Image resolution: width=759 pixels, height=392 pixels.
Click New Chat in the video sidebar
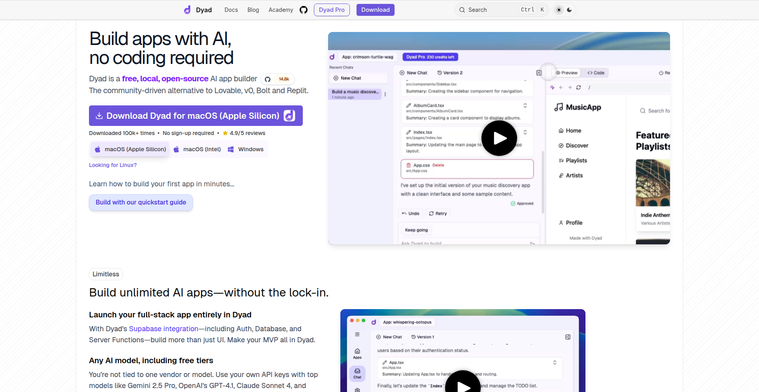358,78
